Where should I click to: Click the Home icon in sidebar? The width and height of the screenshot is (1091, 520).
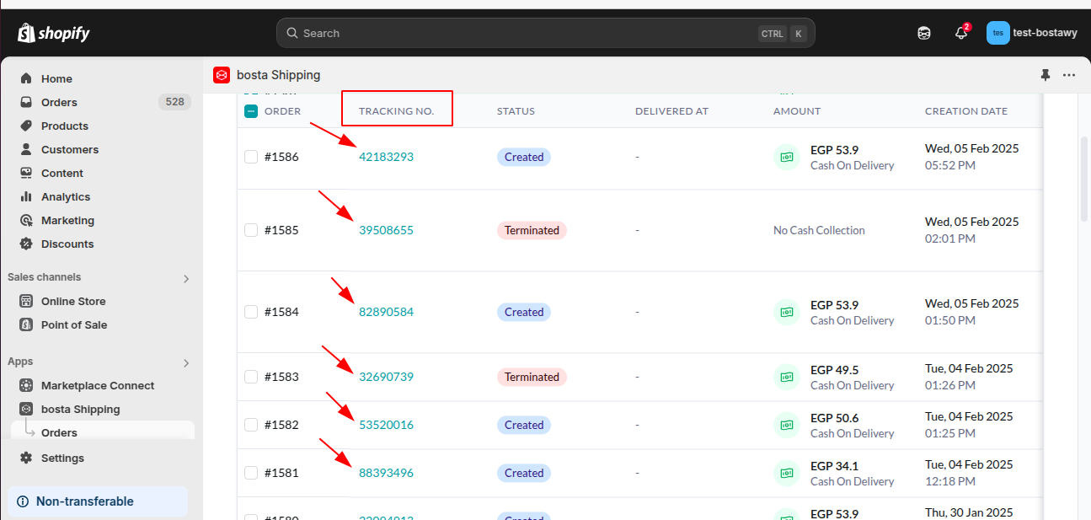pyautogui.click(x=26, y=78)
